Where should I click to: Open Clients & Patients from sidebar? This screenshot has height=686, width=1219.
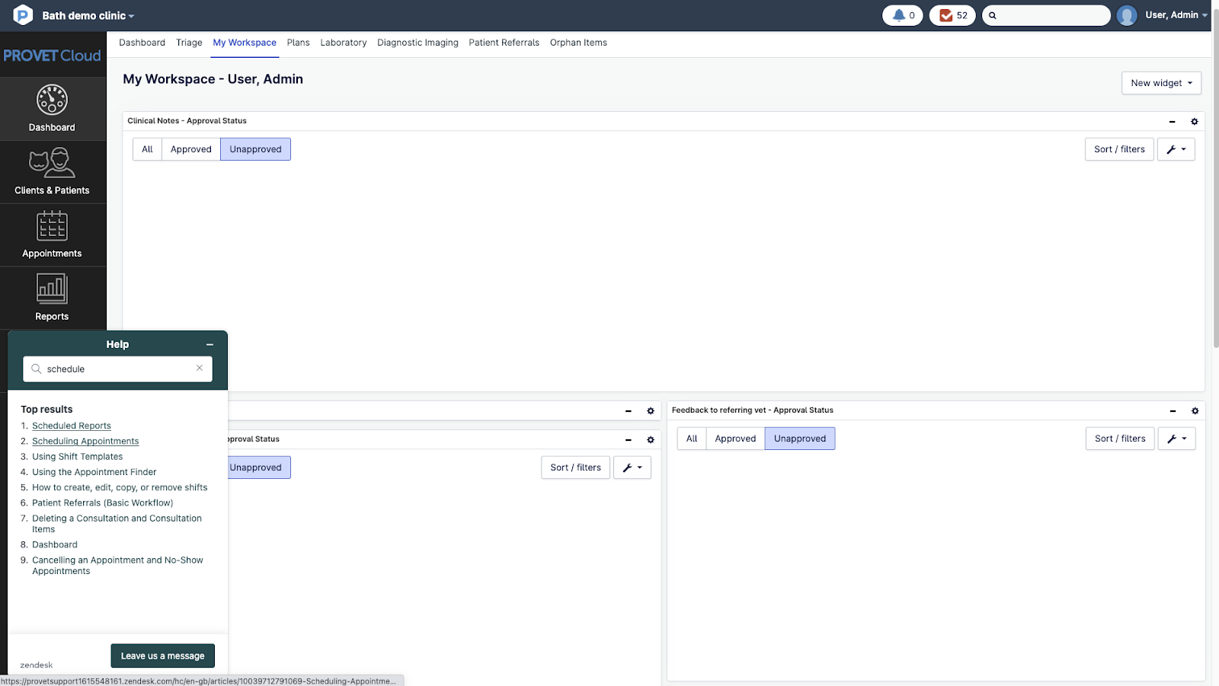click(x=52, y=164)
